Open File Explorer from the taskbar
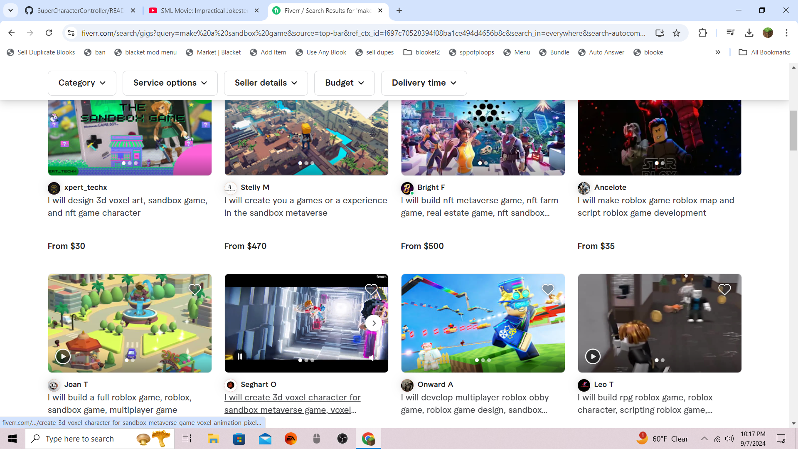798x449 pixels. coord(213,439)
